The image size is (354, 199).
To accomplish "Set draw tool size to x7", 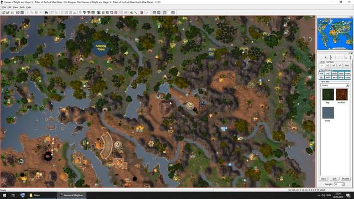I will [x=340, y=65].
